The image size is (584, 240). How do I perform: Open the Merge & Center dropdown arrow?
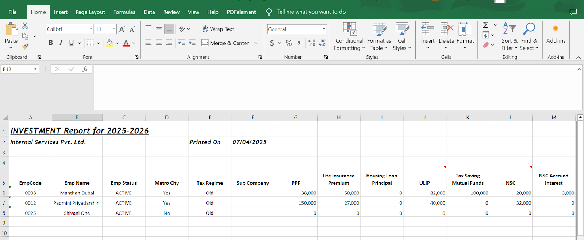(256, 43)
